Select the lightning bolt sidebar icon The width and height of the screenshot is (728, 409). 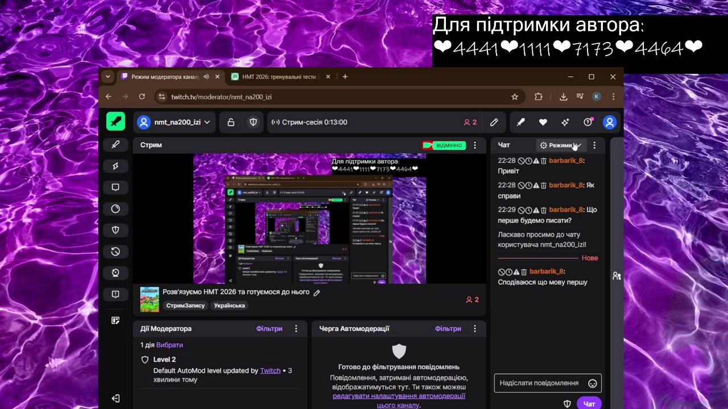tap(115, 166)
